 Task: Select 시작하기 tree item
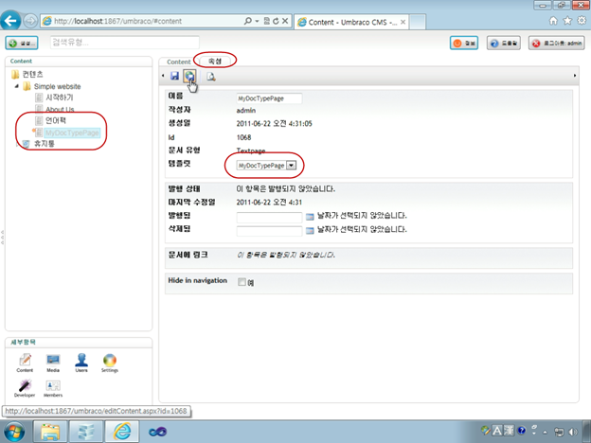[x=59, y=97]
